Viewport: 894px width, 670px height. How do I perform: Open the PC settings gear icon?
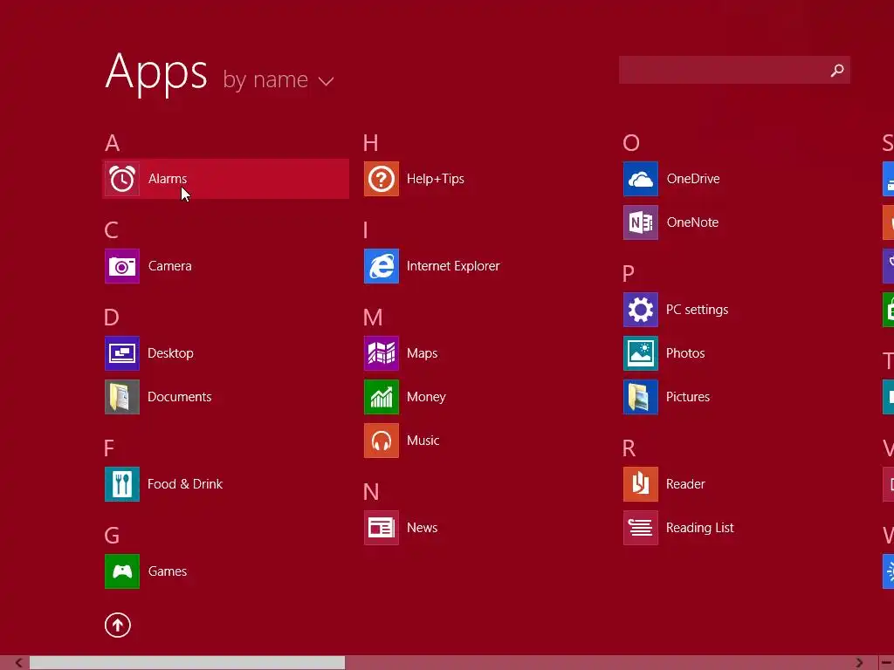(641, 310)
